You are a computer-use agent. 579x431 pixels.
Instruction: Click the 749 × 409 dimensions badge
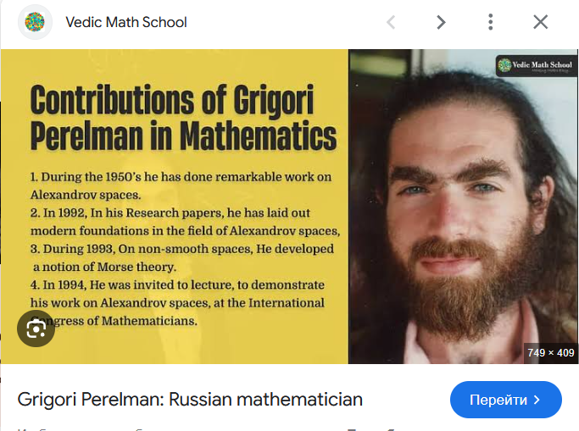pos(550,353)
